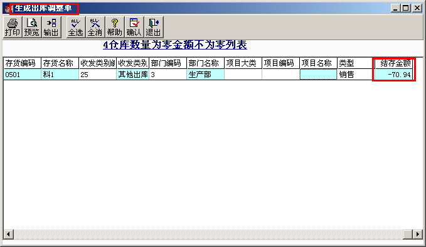Click the horizontal scrollbar thumb
Viewport: 426px width, 247px height.
(x=408, y=234)
